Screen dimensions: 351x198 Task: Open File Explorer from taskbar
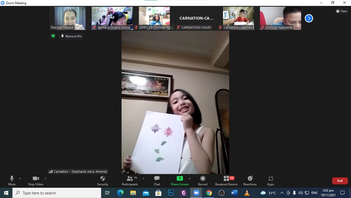pos(133,193)
